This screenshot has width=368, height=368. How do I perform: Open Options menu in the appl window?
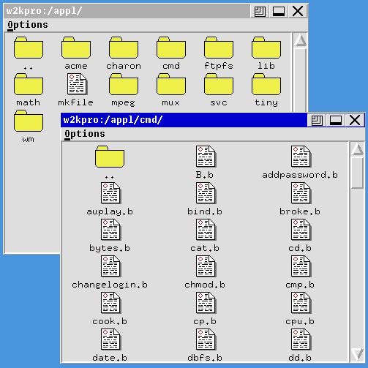click(28, 25)
